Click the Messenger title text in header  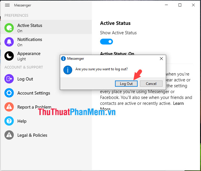pos(23,5)
